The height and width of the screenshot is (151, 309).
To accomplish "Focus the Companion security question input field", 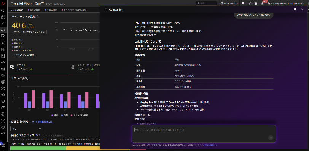I will click(x=204, y=134).
